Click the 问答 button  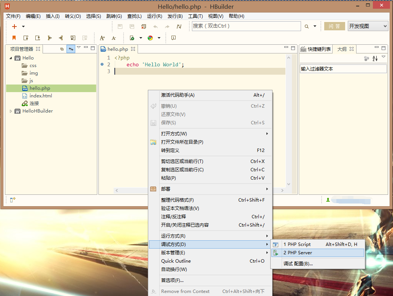click(334, 26)
